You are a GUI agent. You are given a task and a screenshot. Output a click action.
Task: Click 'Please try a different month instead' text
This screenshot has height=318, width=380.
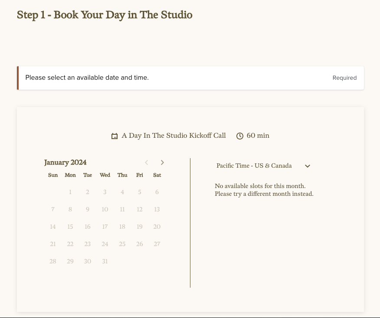(264, 194)
